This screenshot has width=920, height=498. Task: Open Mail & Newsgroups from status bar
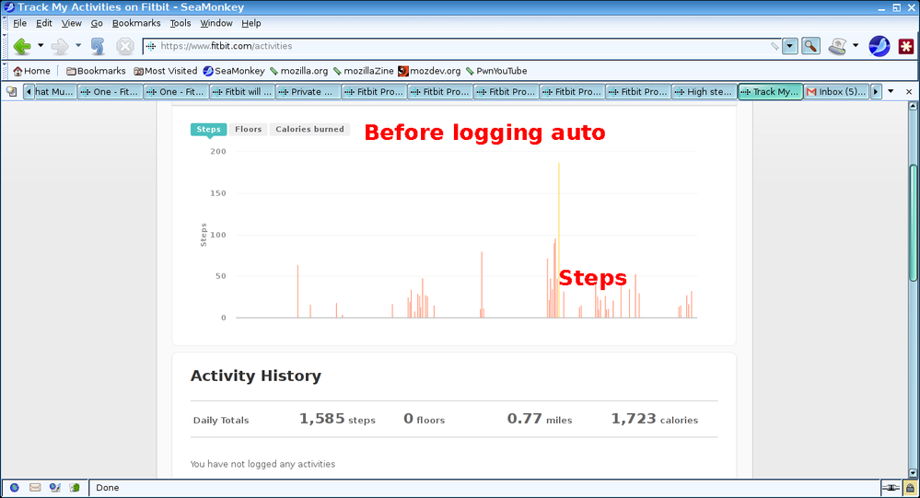(x=35, y=488)
